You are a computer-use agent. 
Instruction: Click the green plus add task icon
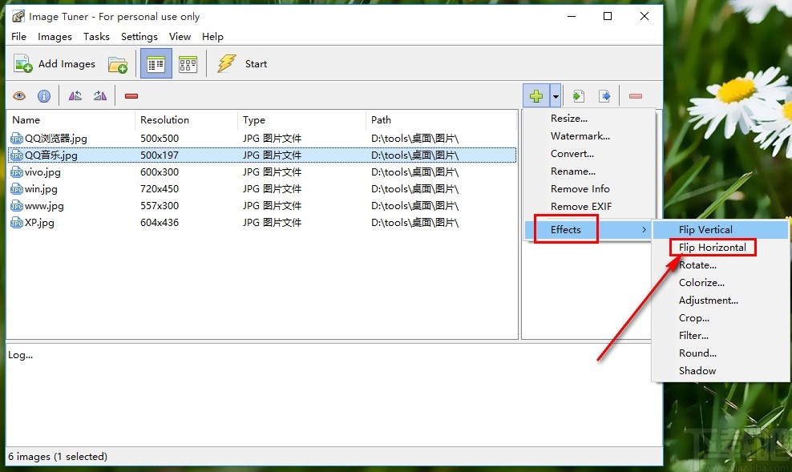pos(535,96)
